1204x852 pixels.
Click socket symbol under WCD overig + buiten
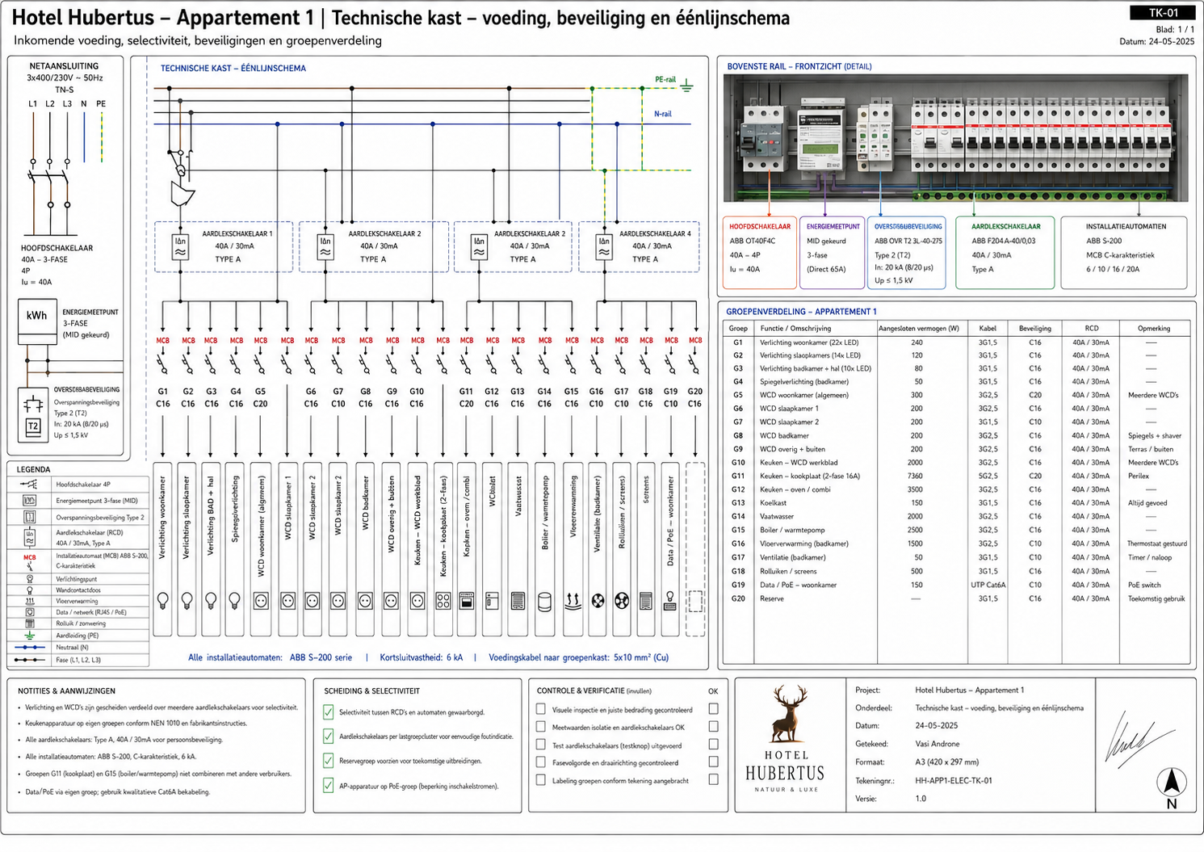pos(391,601)
